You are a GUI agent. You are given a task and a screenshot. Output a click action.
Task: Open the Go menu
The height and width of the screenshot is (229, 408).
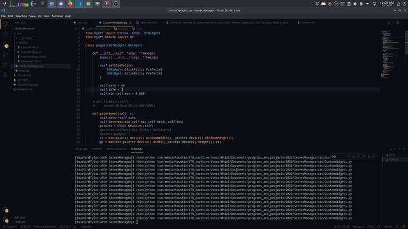(x=40, y=16)
